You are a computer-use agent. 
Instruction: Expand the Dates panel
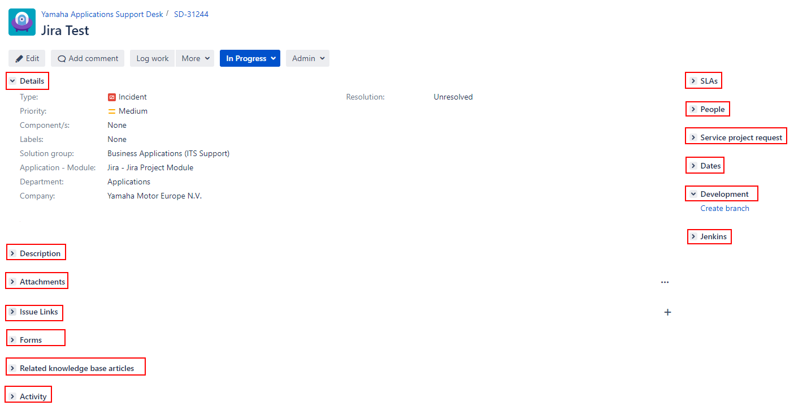pos(693,166)
